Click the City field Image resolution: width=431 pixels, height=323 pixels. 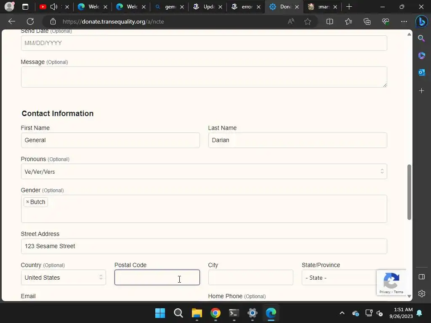tap(251, 278)
